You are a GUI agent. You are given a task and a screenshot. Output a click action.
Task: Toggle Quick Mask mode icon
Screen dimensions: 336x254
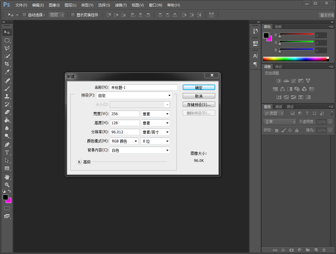(x=7, y=208)
